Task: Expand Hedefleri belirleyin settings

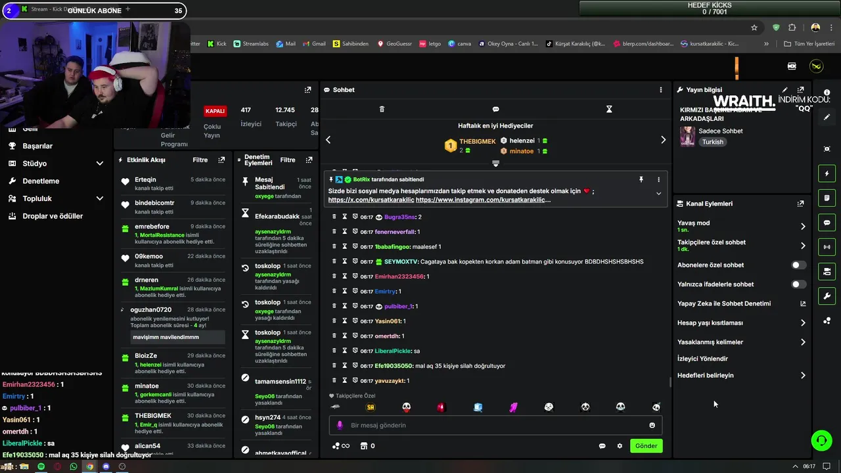Action: tap(803, 376)
